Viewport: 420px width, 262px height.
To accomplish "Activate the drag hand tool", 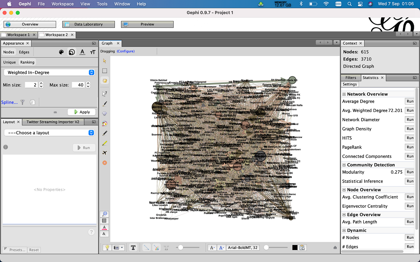I will click(104, 81).
